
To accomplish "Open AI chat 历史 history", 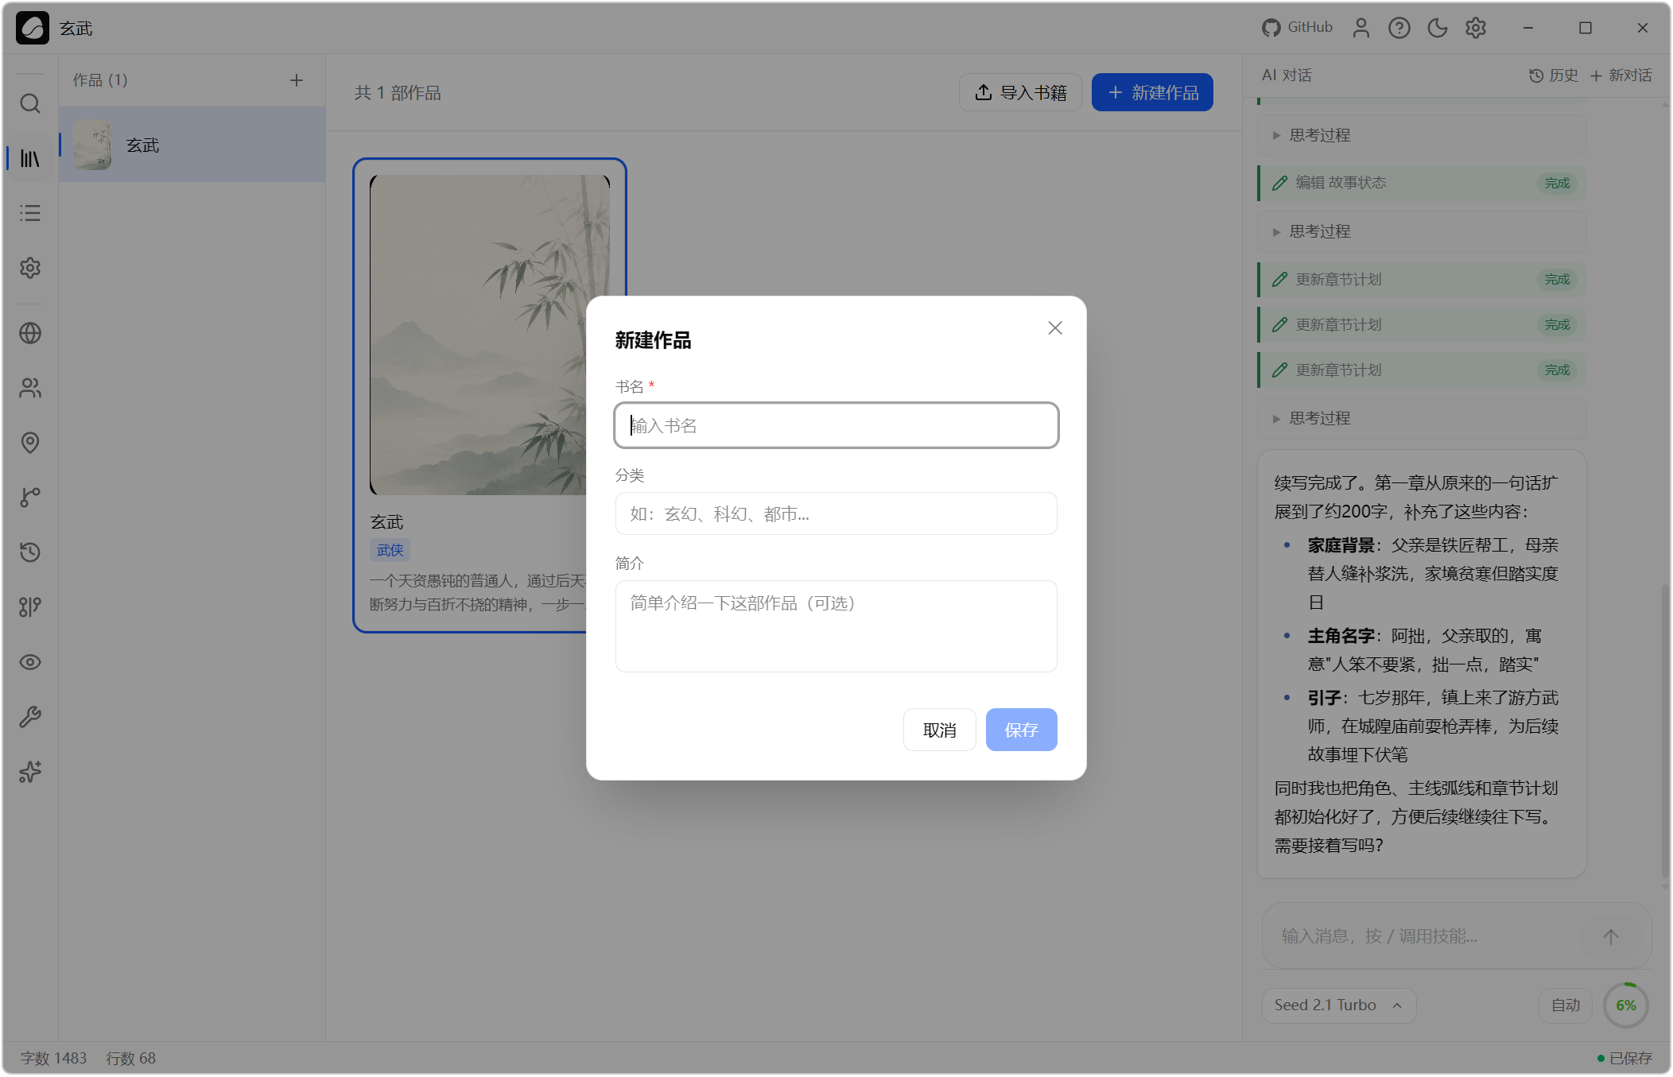I will click(1554, 76).
